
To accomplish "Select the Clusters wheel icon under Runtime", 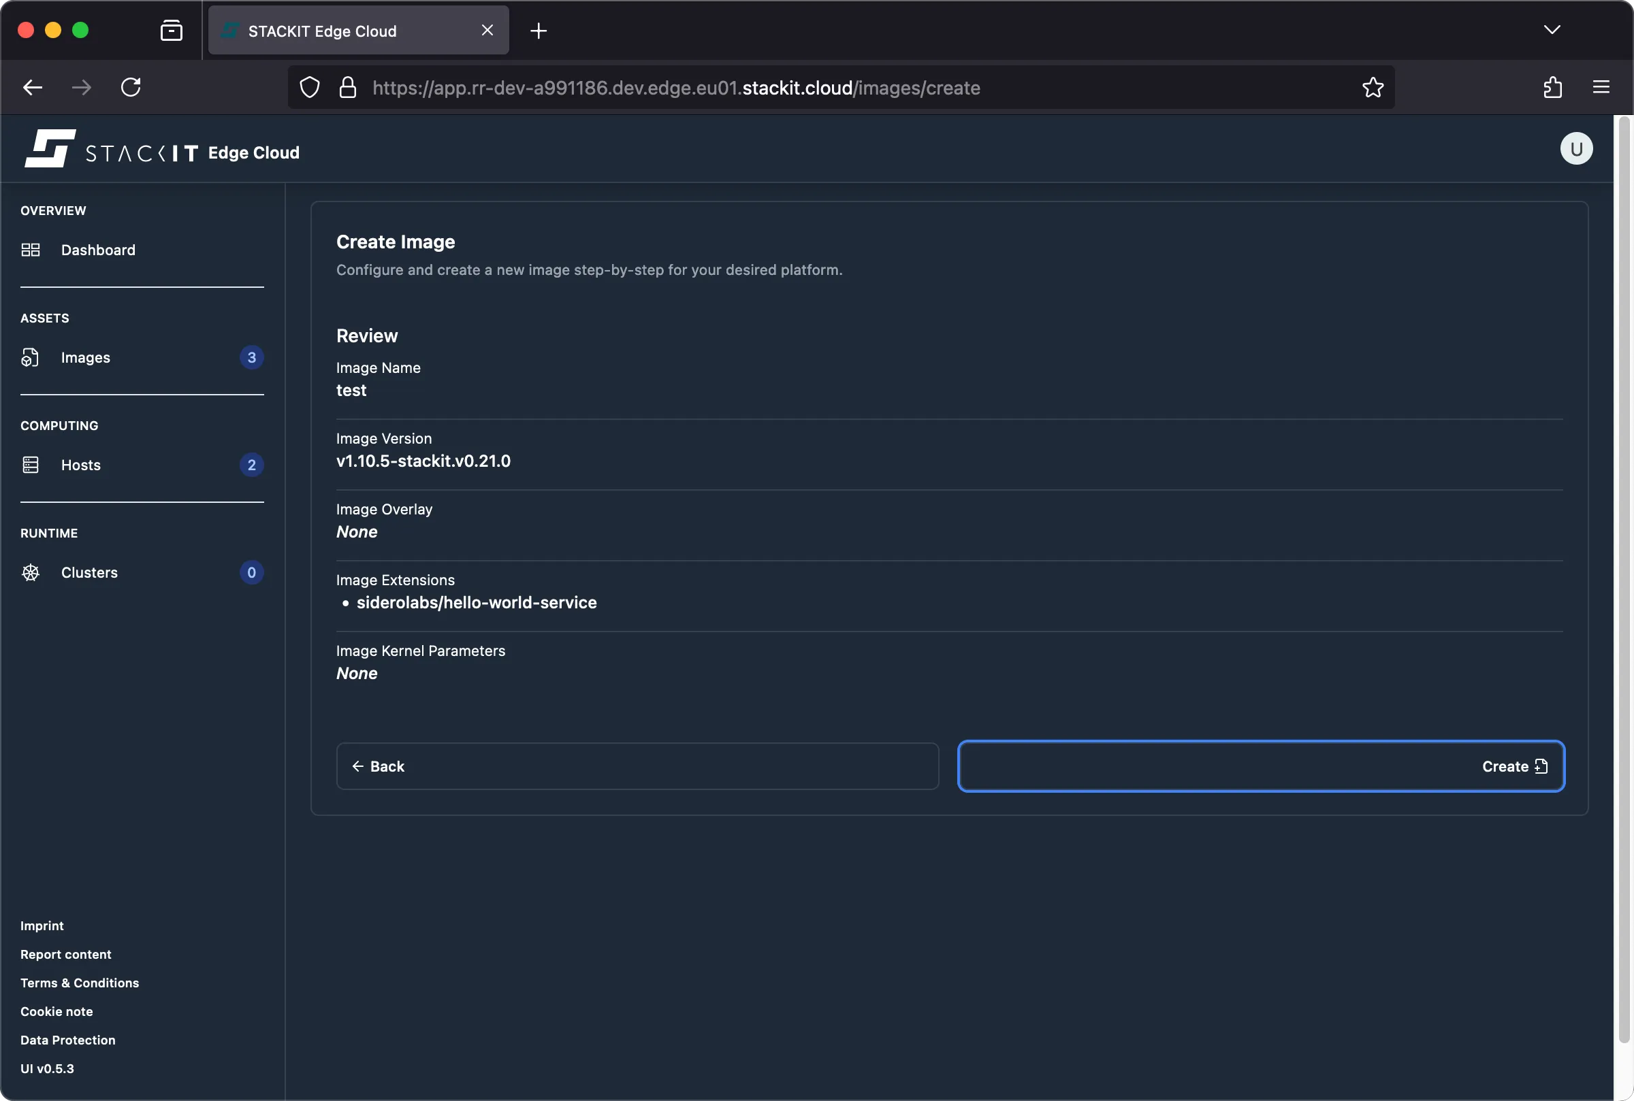I will [x=30, y=572].
